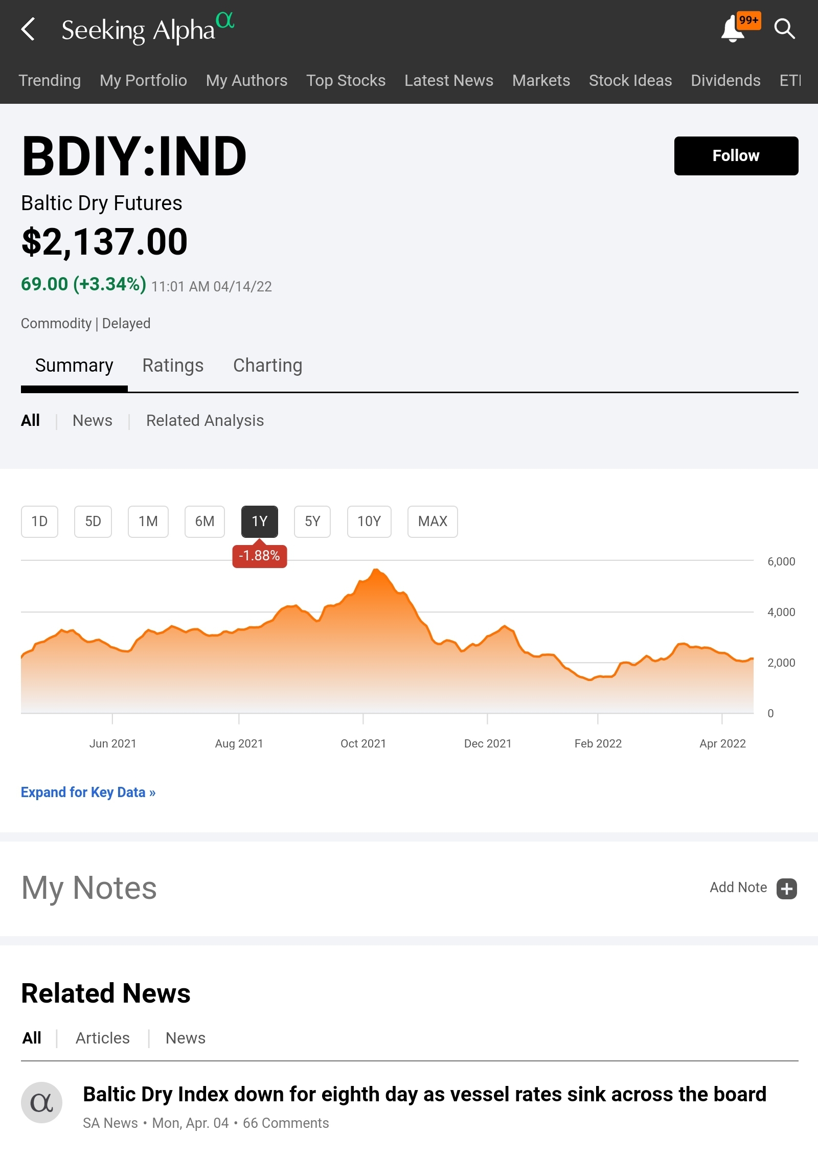The width and height of the screenshot is (818, 1156).
Task: Click the Apr 2022 axis label
Action: (722, 743)
